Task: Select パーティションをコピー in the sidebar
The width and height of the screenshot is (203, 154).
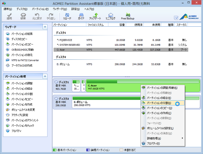Action: (x=20, y=99)
